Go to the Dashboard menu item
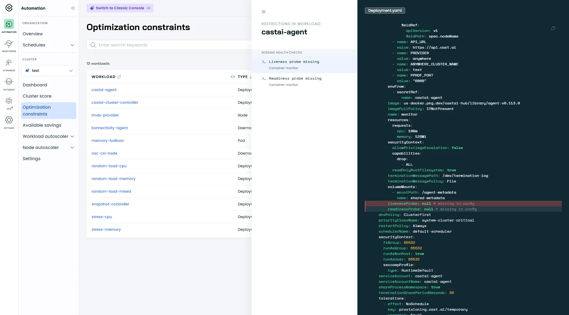 35,85
